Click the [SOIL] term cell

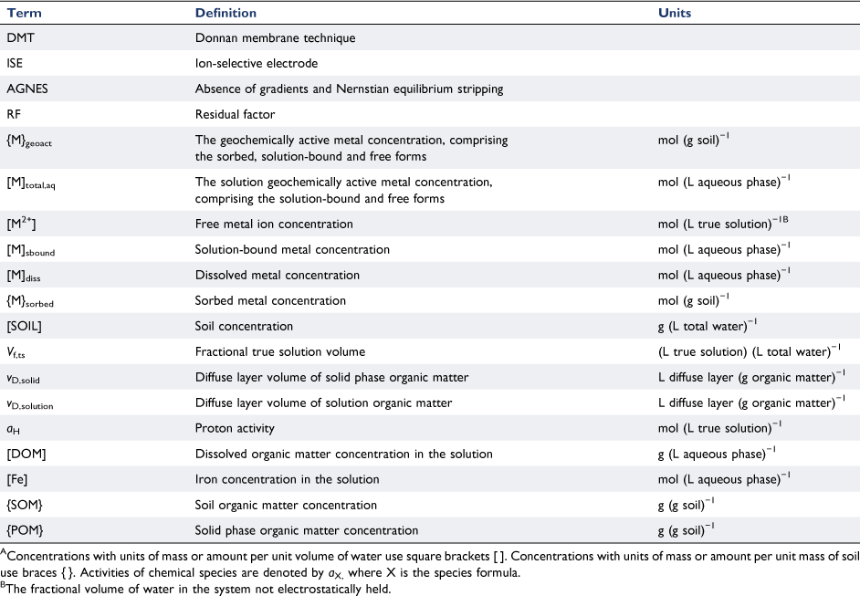(24, 326)
